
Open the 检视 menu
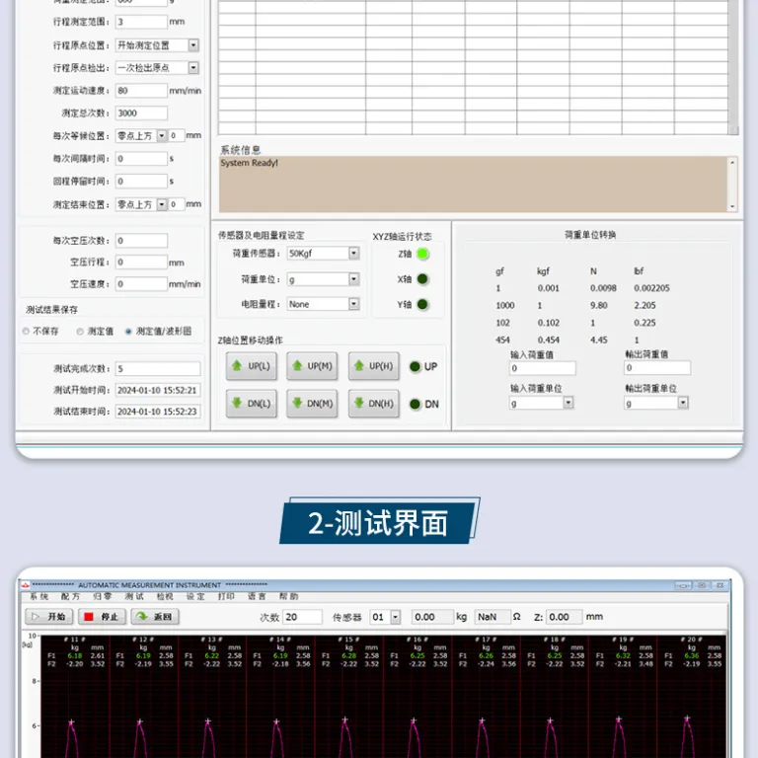coord(165,596)
